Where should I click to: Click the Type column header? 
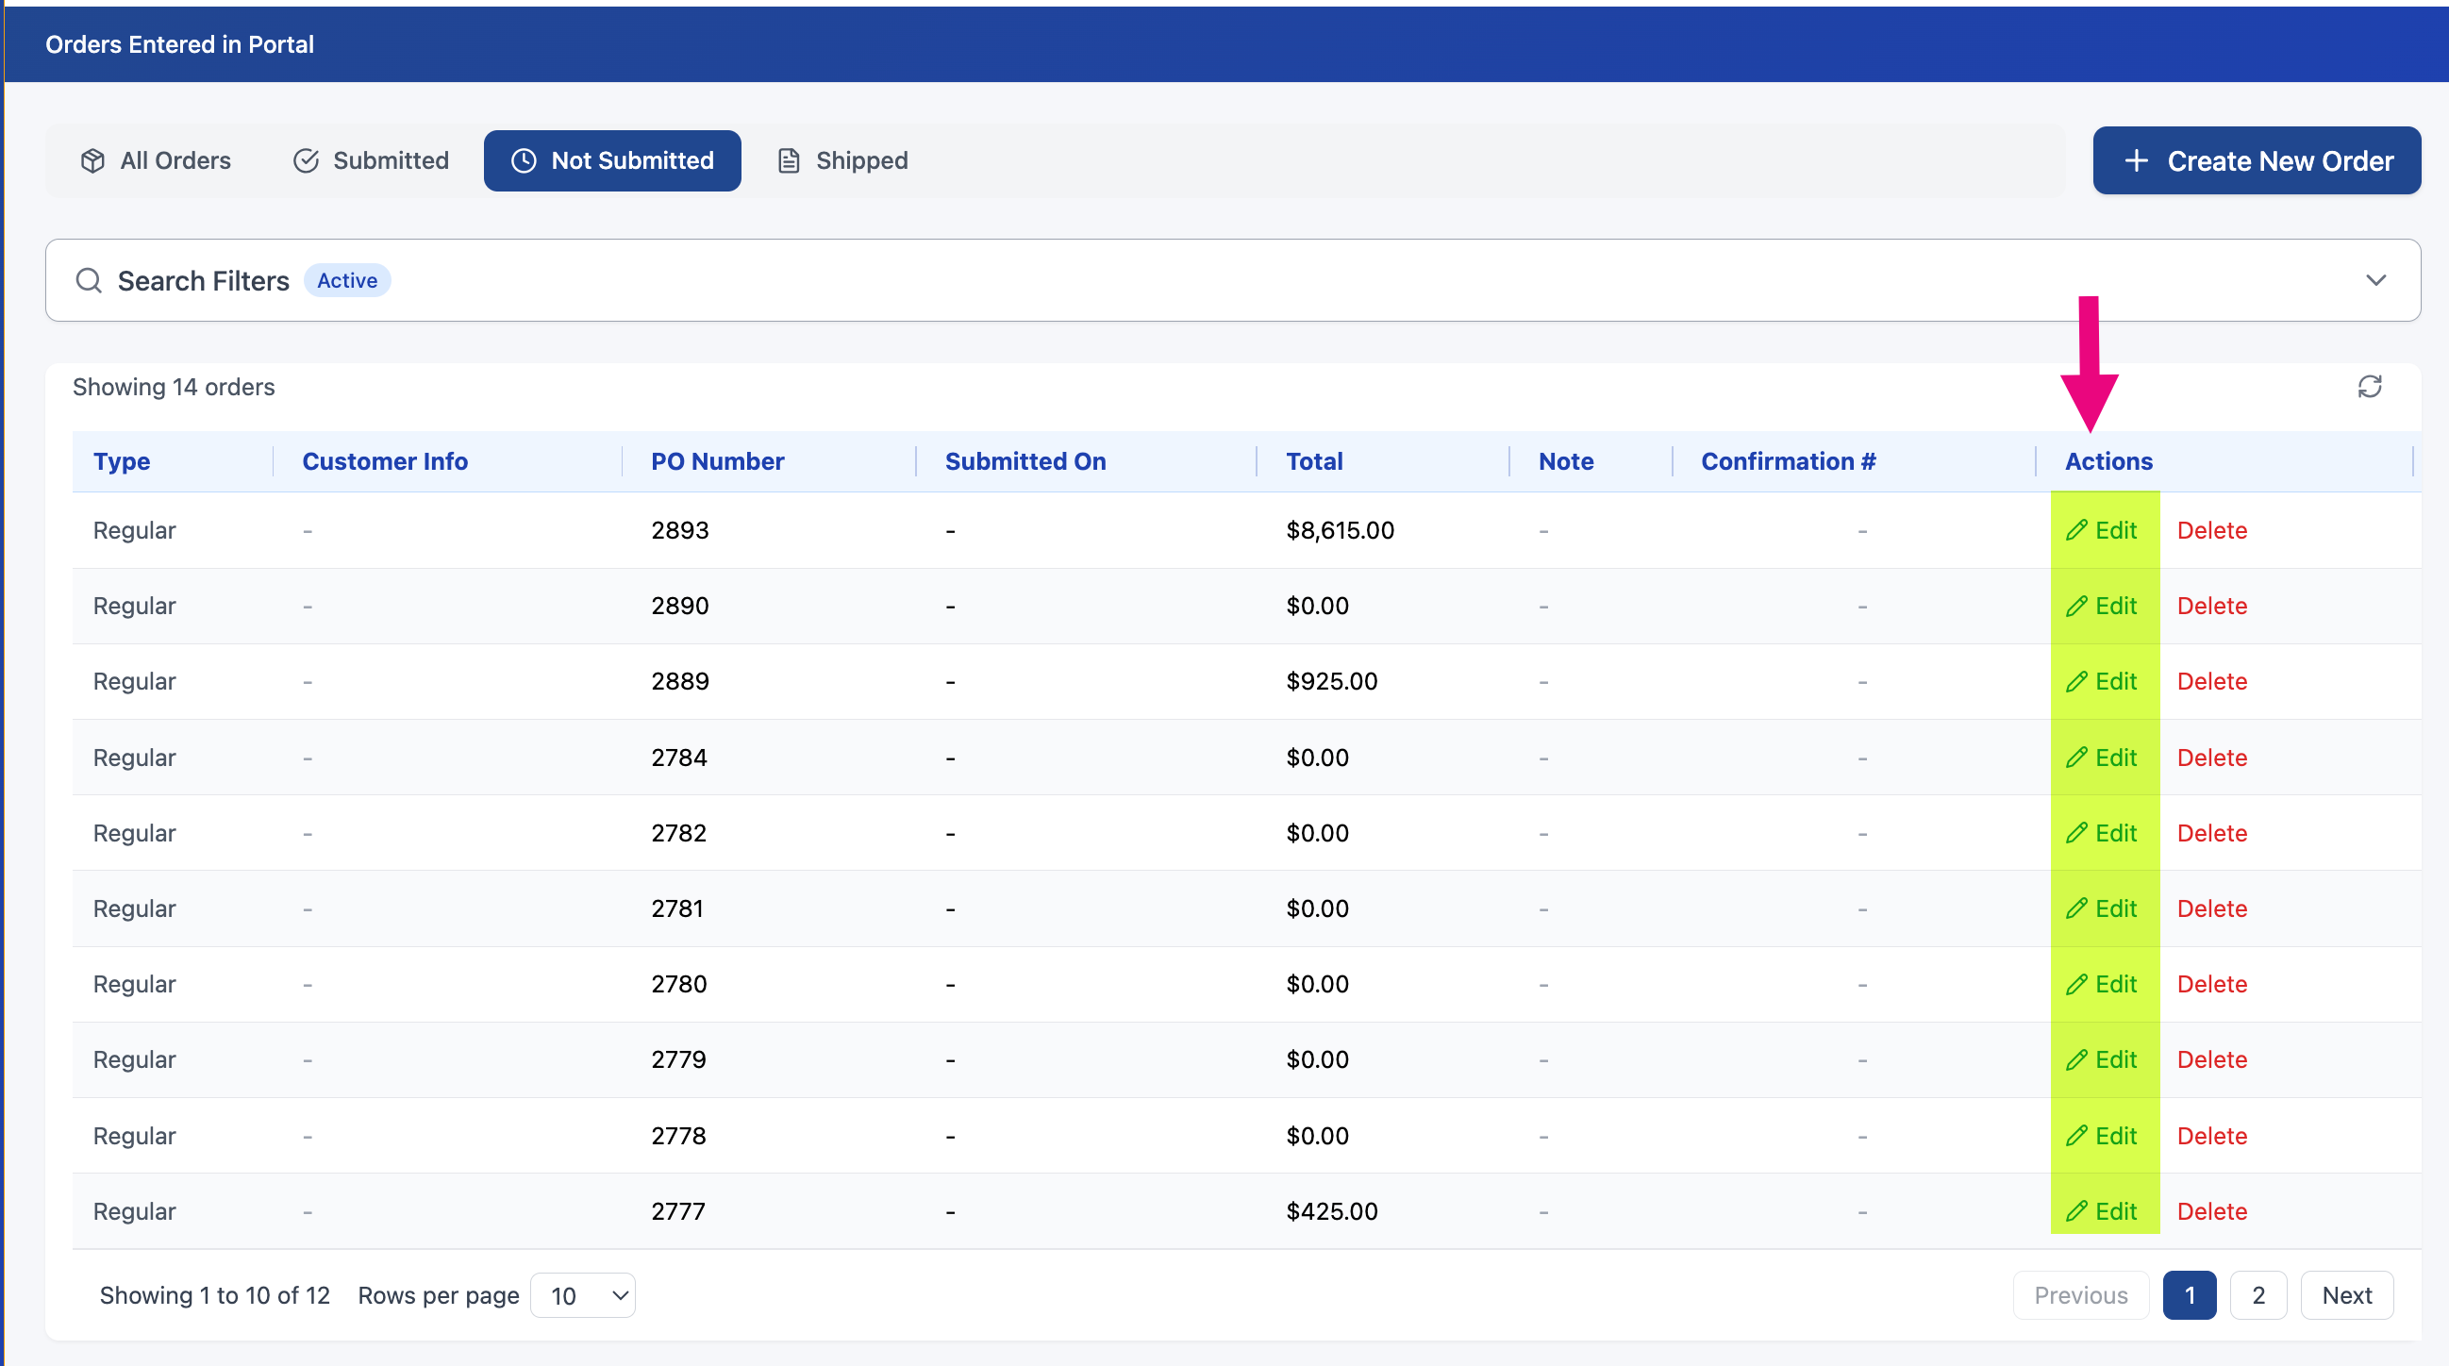(x=122, y=461)
